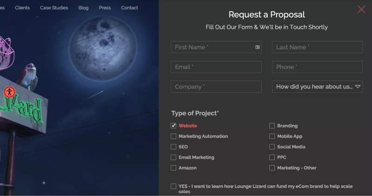Click the autofill icon in First Name
This screenshot has width=372, height=196.
coord(258,47)
